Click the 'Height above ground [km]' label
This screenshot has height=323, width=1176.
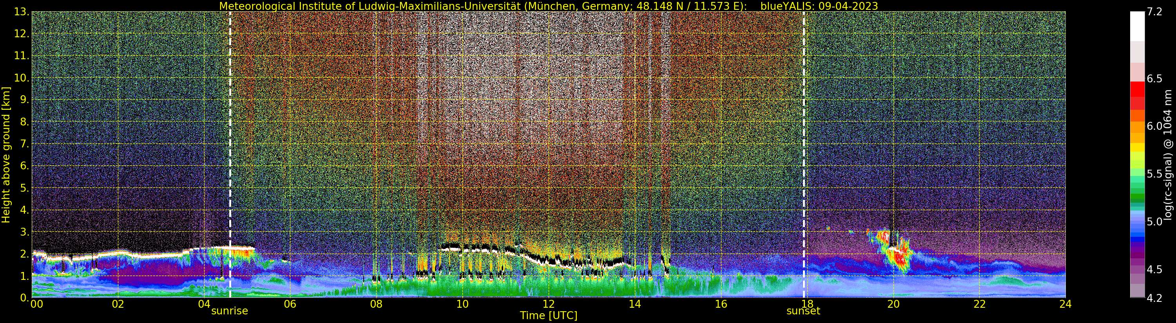[6, 154]
